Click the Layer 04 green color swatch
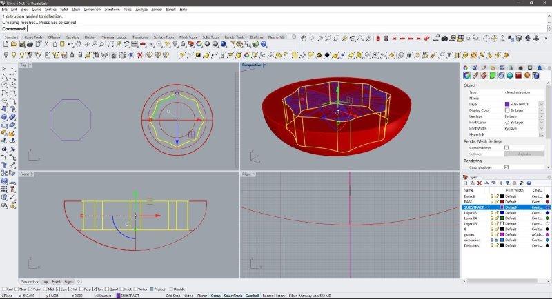The image size is (552, 299). click(x=502, y=218)
